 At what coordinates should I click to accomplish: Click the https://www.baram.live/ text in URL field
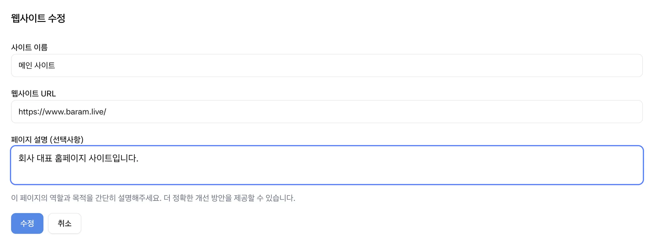(x=62, y=112)
